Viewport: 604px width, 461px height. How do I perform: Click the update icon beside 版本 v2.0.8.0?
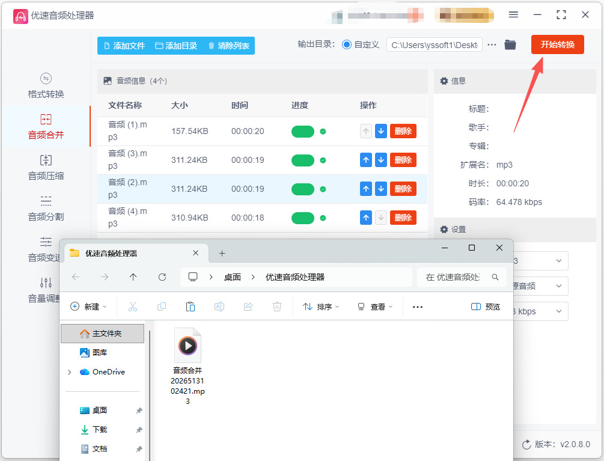[526, 445]
